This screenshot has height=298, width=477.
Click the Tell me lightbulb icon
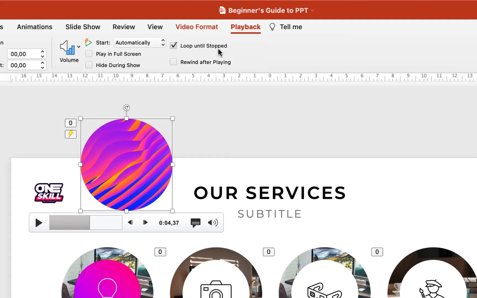click(x=272, y=27)
